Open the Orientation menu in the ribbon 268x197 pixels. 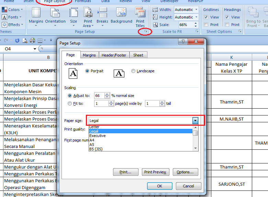coord(55,17)
